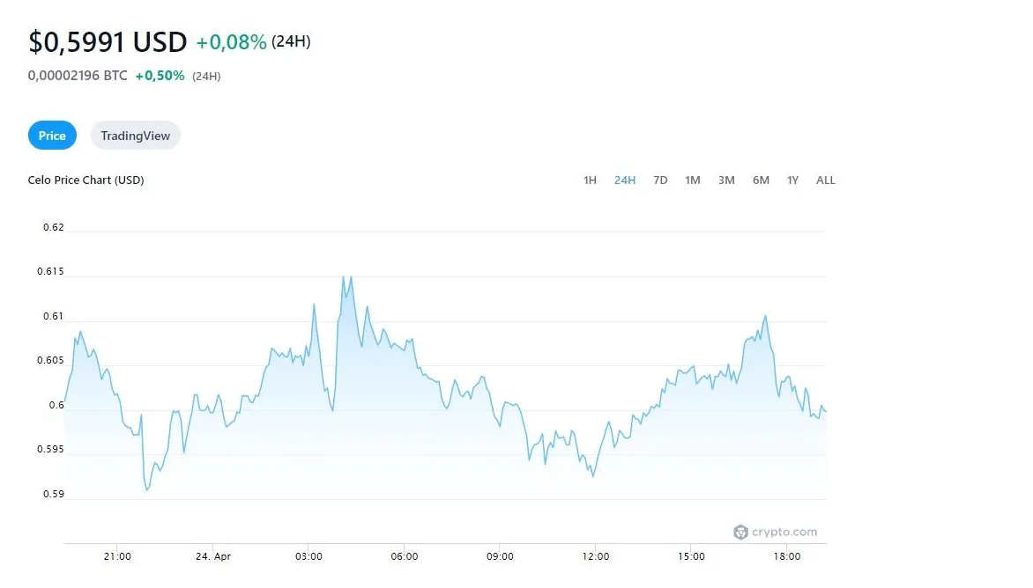
Task: View the 3M timeframe
Action: coord(726,180)
